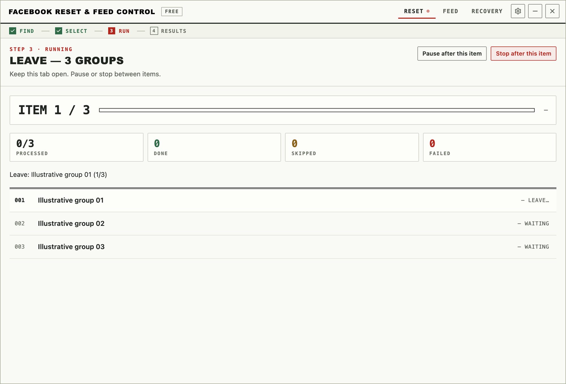Click the step 3 RUN number badge

[x=112, y=31]
